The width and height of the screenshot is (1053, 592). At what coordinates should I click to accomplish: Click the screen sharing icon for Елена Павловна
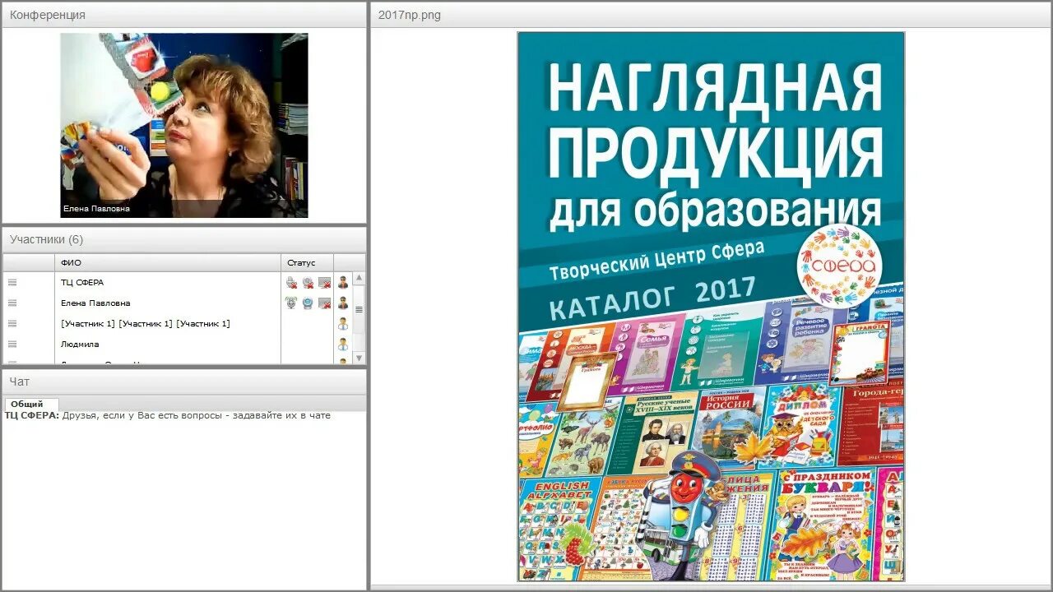tap(325, 303)
